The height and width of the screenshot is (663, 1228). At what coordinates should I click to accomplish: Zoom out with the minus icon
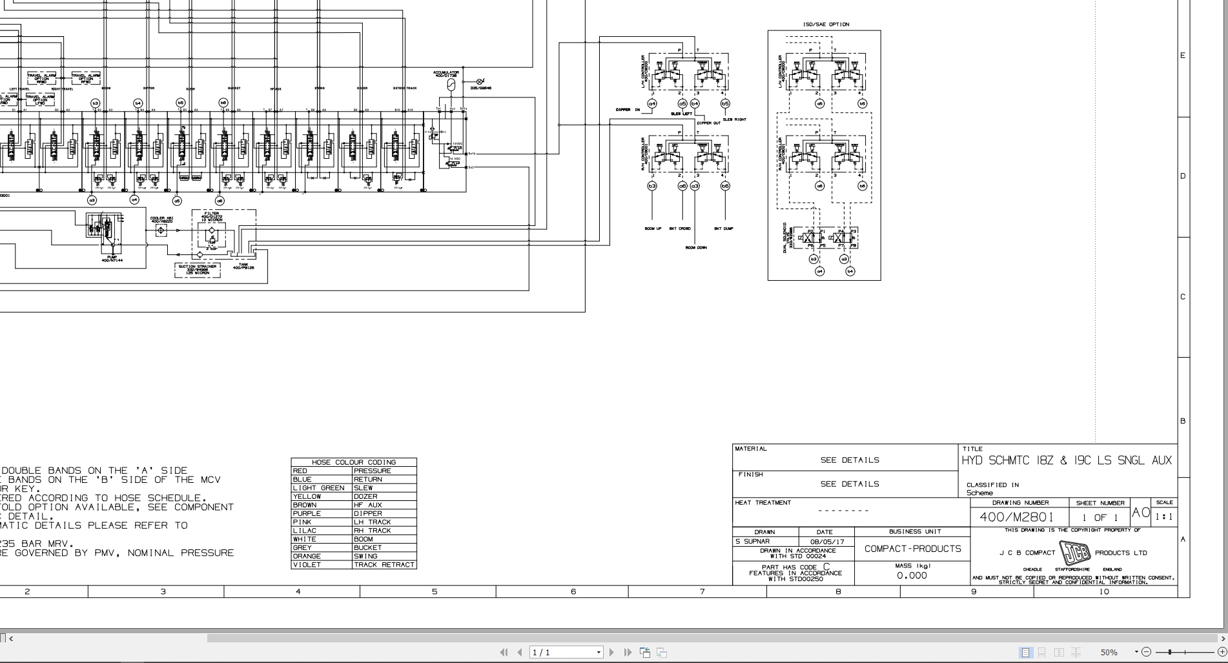coord(1147,652)
